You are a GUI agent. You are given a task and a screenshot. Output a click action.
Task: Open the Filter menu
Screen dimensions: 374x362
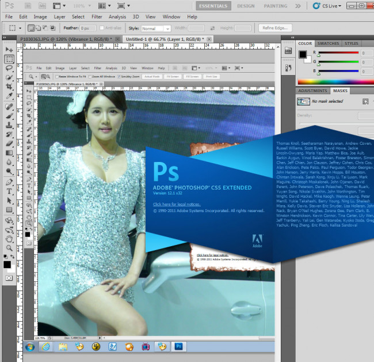coord(97,17)
